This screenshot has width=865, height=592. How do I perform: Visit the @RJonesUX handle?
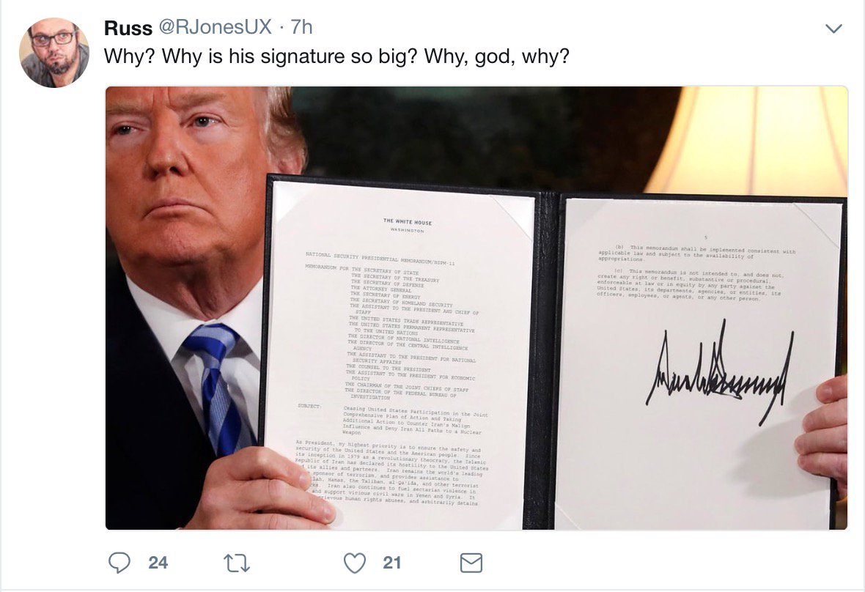point(215,27)
